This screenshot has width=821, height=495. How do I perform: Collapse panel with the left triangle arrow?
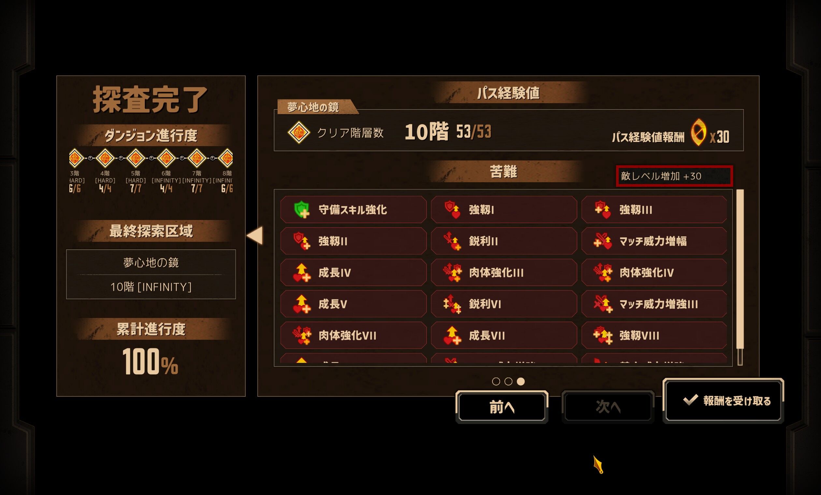[254, 236]
